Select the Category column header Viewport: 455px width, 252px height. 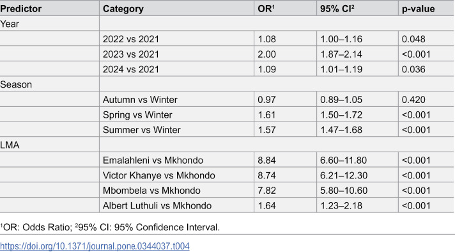(123, 9)
